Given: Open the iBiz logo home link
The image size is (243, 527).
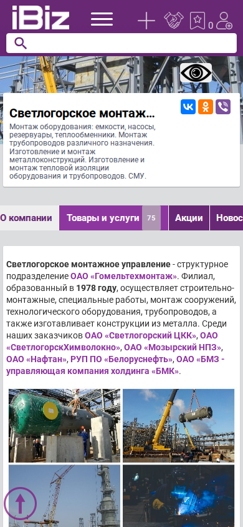Looking at the screenshot, I should (40, 18).
